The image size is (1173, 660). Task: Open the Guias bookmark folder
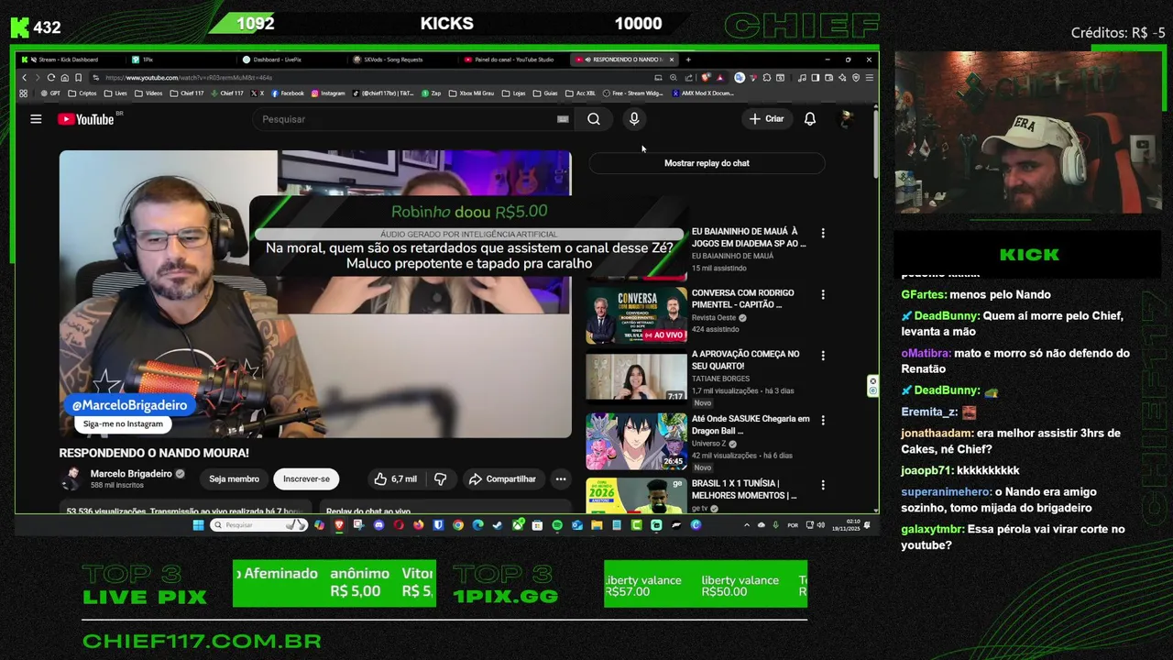(x=546, y=93)
